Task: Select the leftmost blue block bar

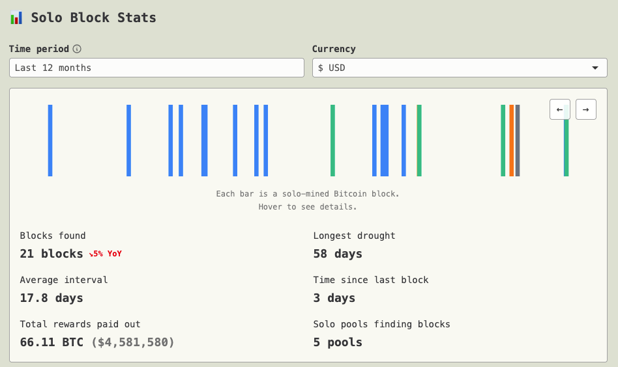Action: [50, 140]
